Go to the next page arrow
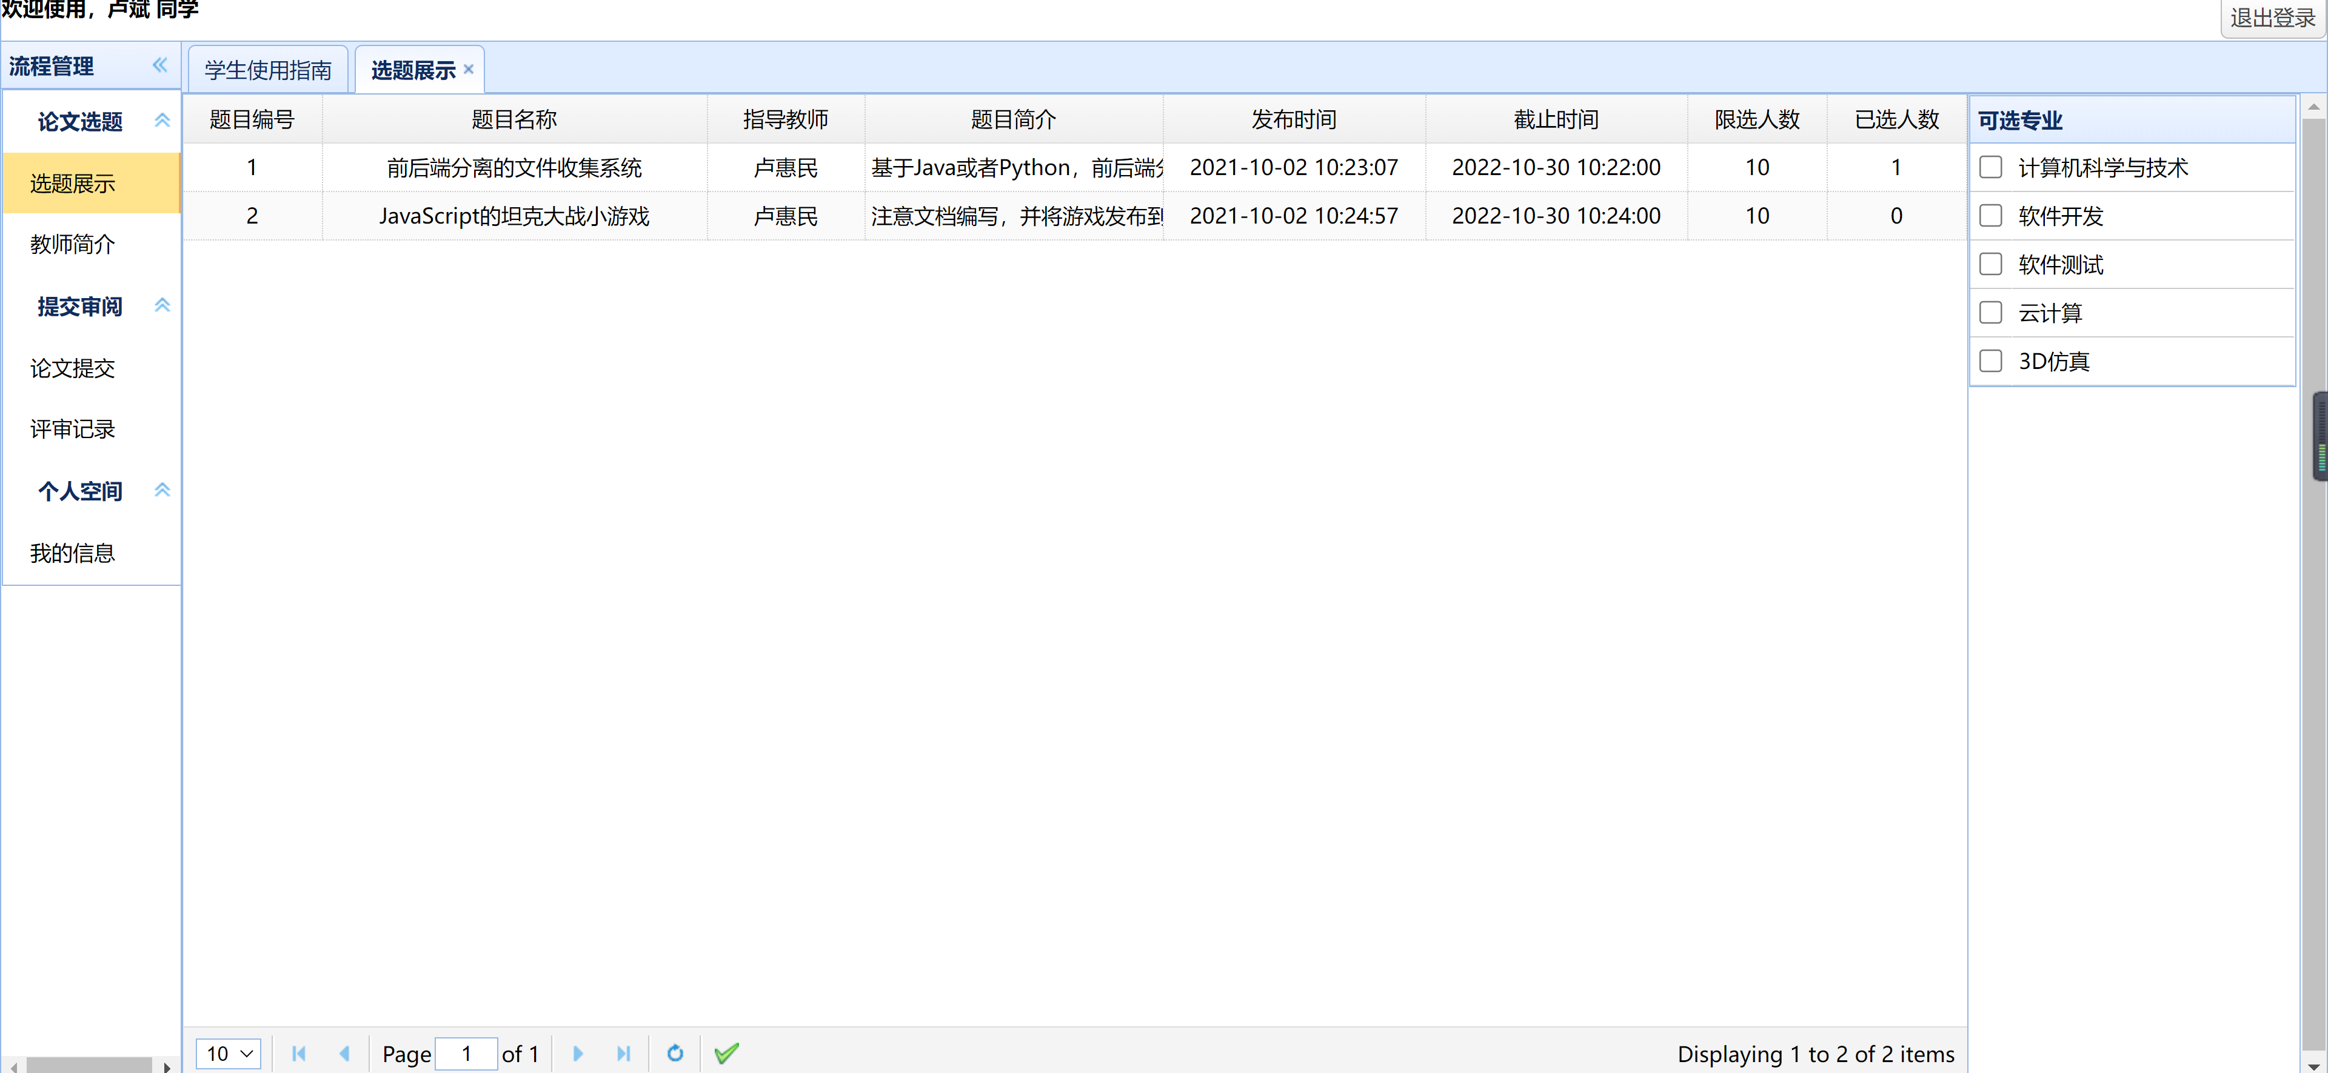This screenshot has height=1073, width=2328. click(x=578, y=1053)
